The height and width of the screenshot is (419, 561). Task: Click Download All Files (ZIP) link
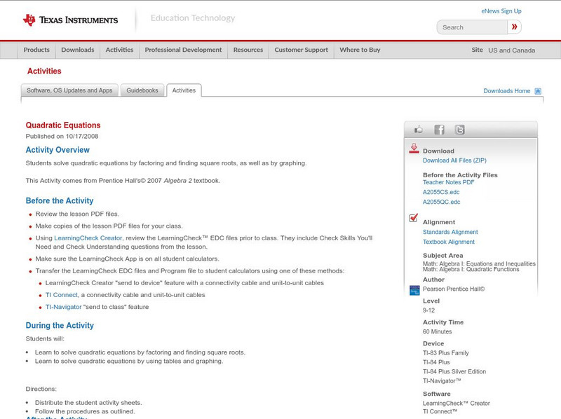coord(454,160)
